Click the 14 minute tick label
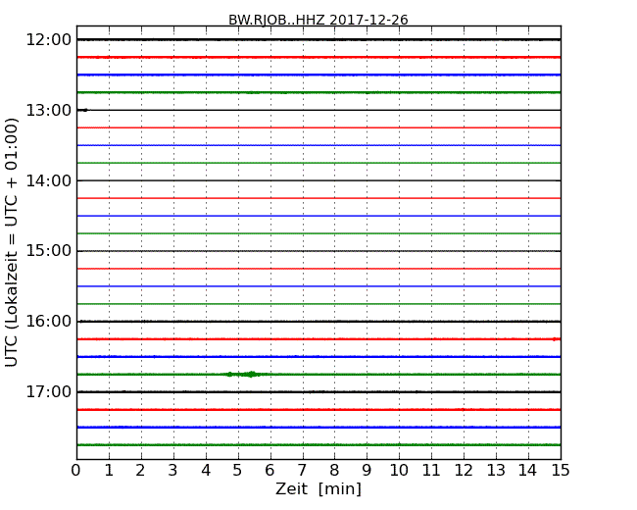Image resolution: width=637 pixels, height=510 pixels. pos(527,471)
